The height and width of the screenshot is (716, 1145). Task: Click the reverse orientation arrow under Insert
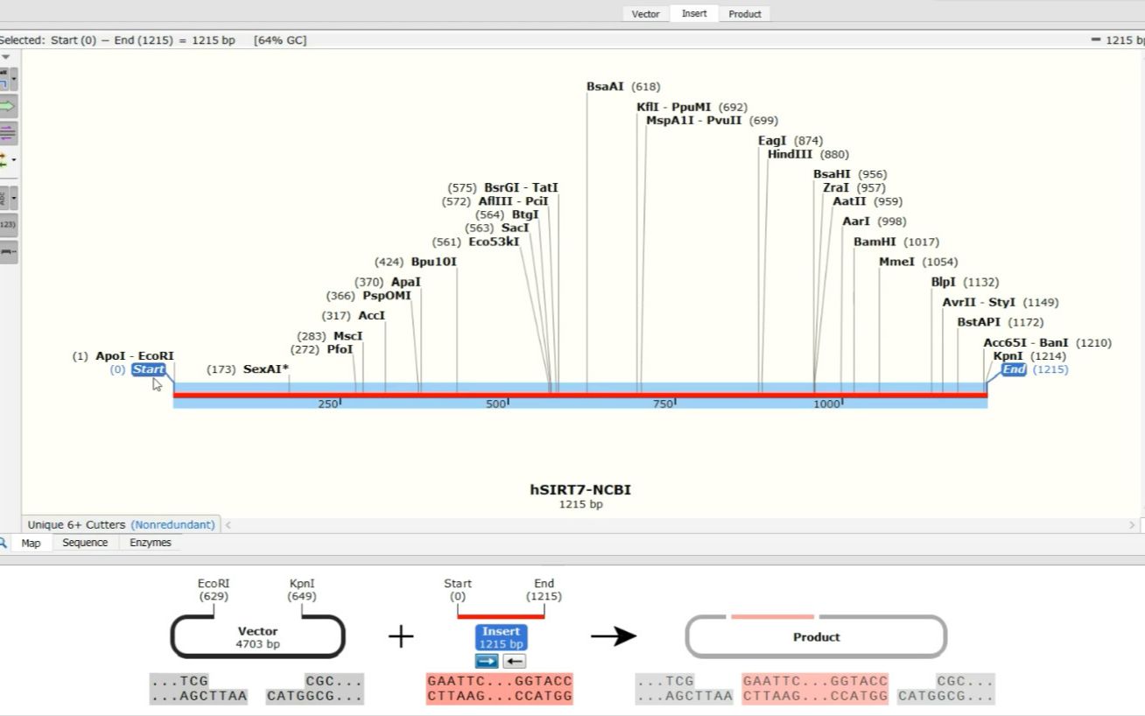click(x=515, y=661)
